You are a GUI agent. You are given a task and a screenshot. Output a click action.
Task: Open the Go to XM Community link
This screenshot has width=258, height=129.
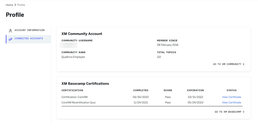229,64
